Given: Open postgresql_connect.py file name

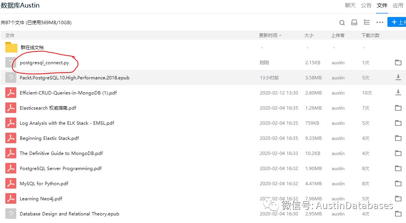Looking at the screenshot, I should (44, 63).
